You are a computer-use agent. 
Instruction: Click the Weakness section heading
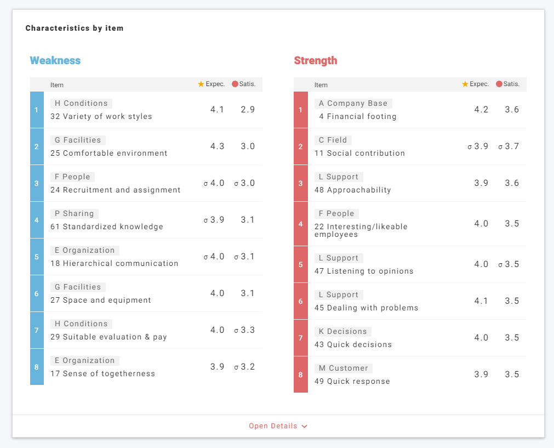[x=55, y=61]
